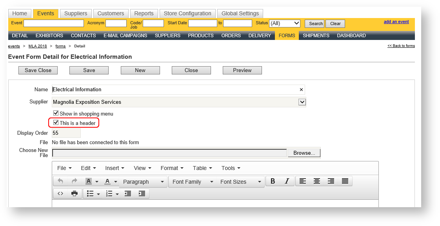The width and height of the screenshot is (440, 226).
Task: Apply italic formatting in the editor
Action: [x=287, y=181]
